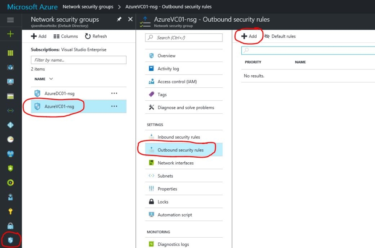
Task: Open the Locks settings
Action: [x=184, y=202]
